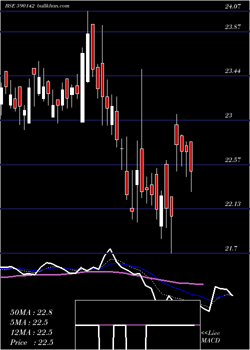The height and width of the screenshot is (350, 250).
Task: Click the MACD indicator panel box
Action: (x=137, y=325)
